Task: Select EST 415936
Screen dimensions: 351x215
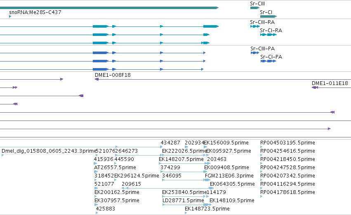Action: (104, 159)
